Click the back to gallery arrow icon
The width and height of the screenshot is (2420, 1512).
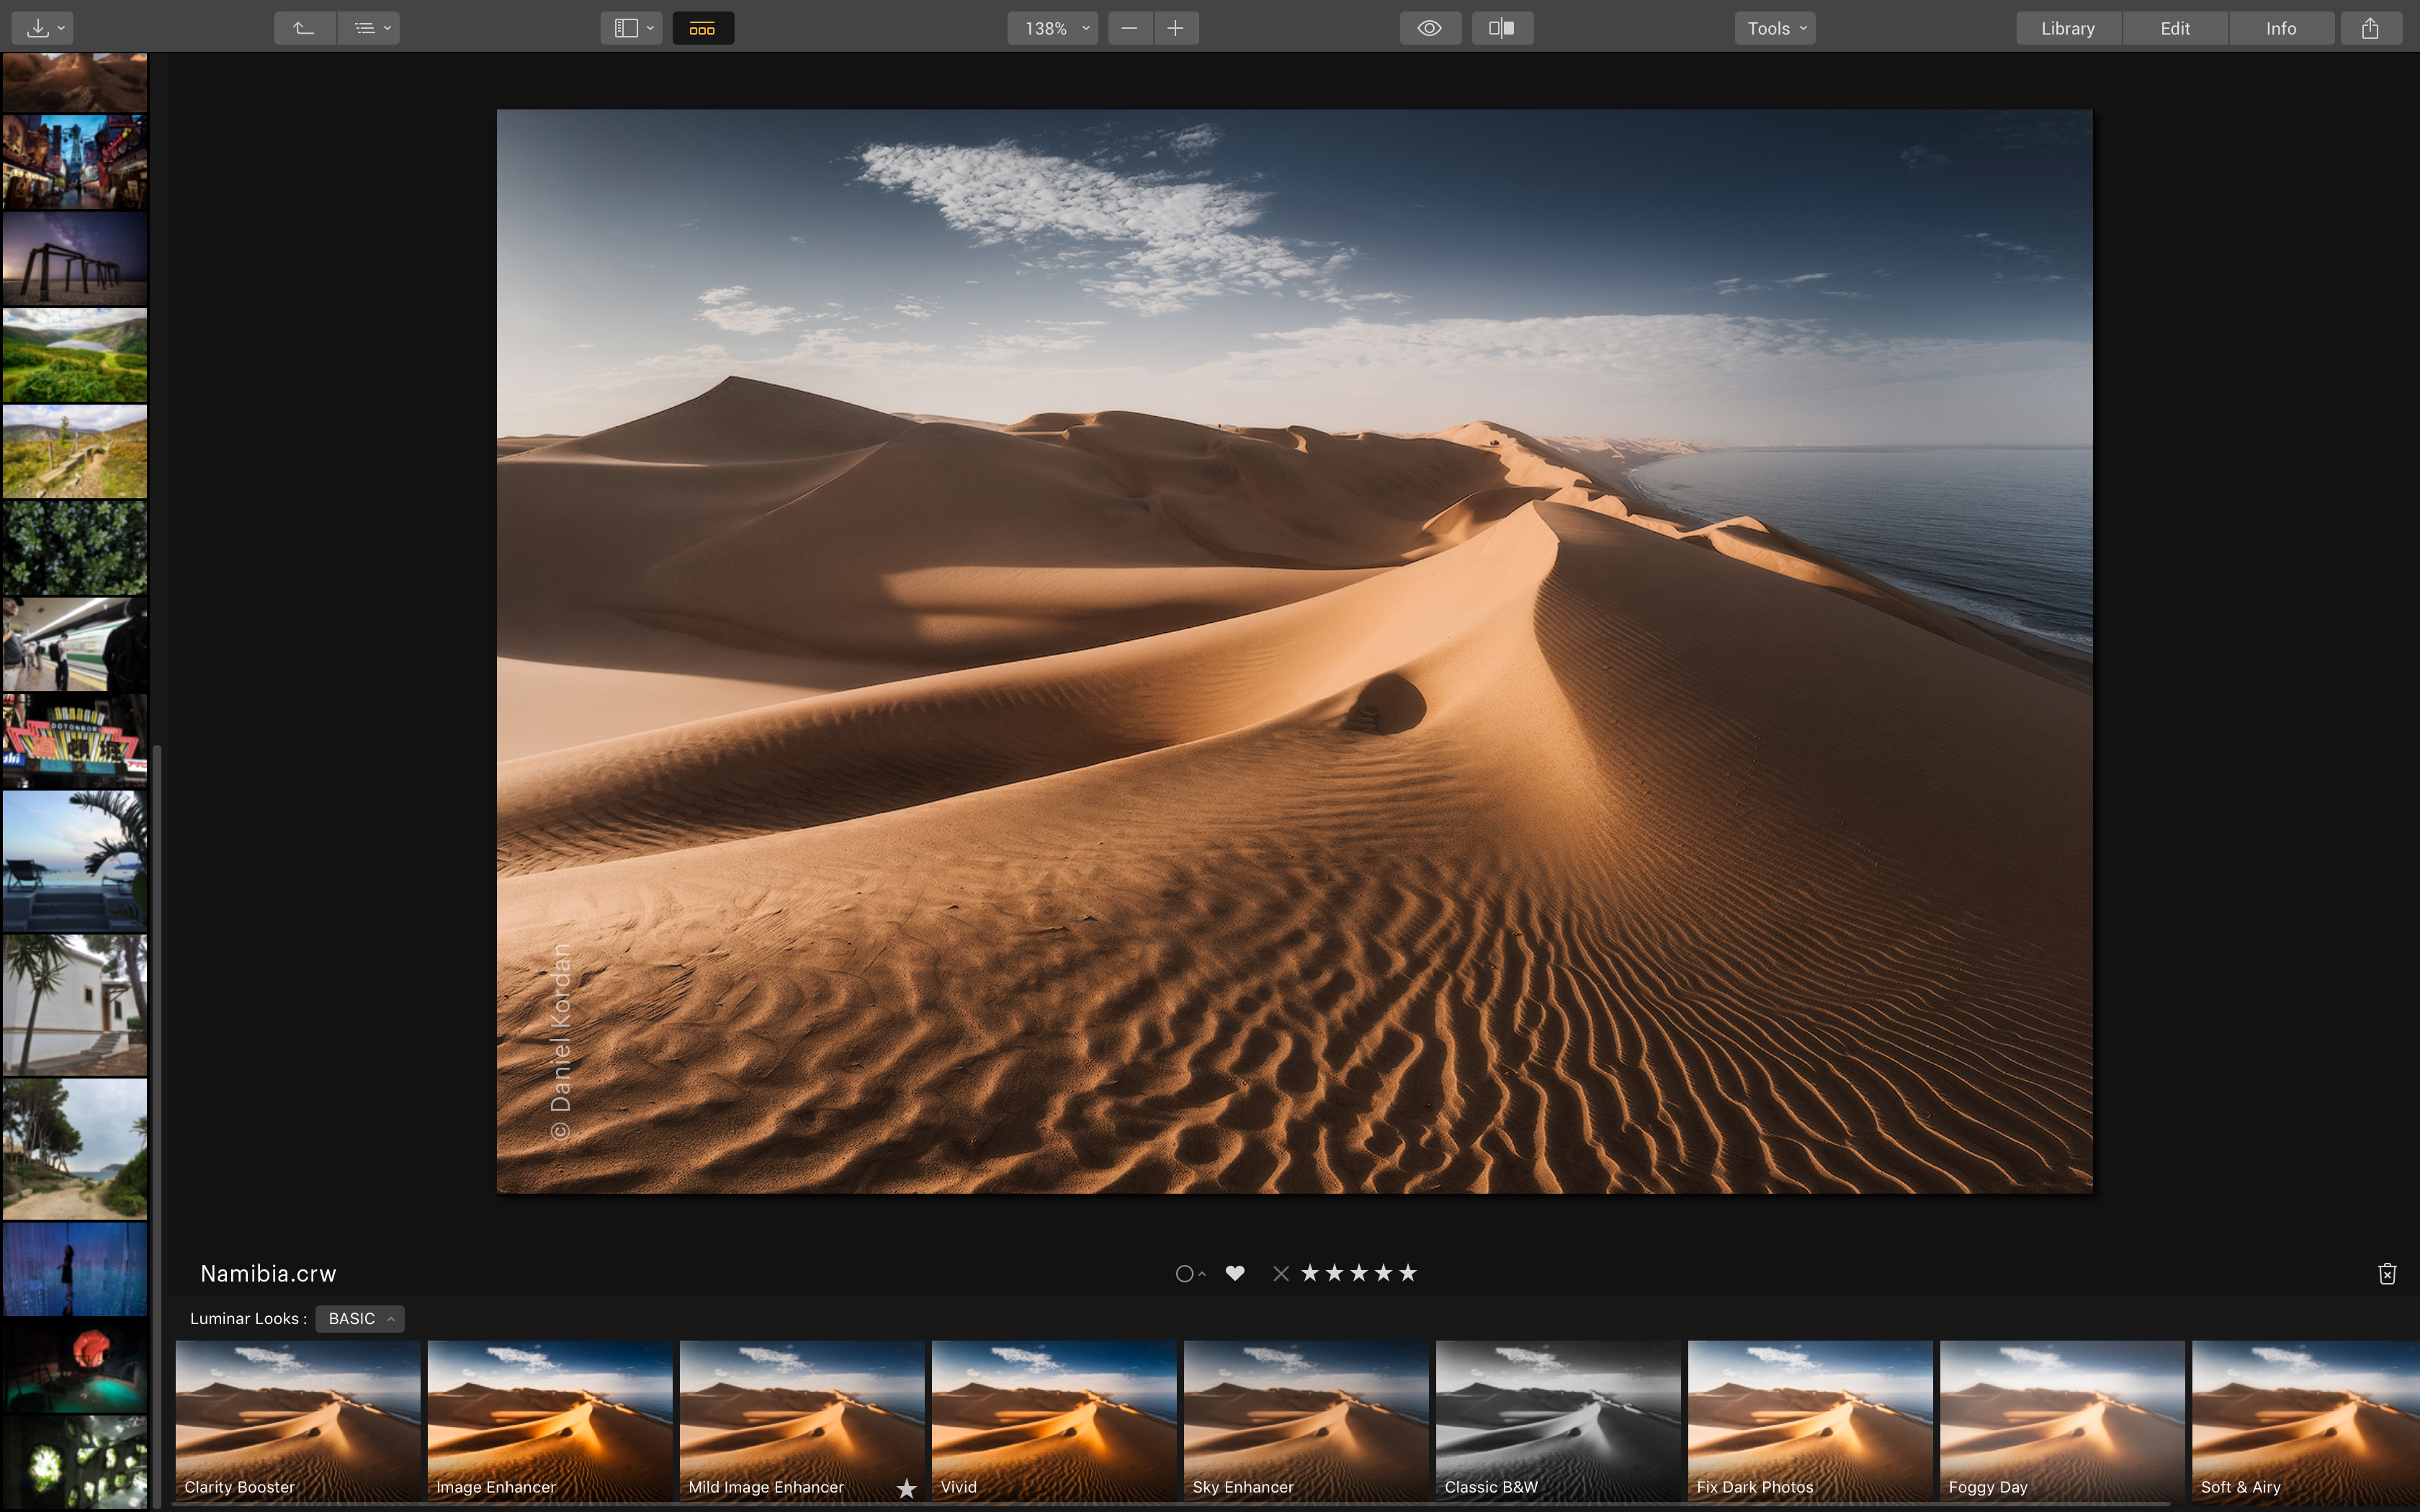click(x=304, y=28)
